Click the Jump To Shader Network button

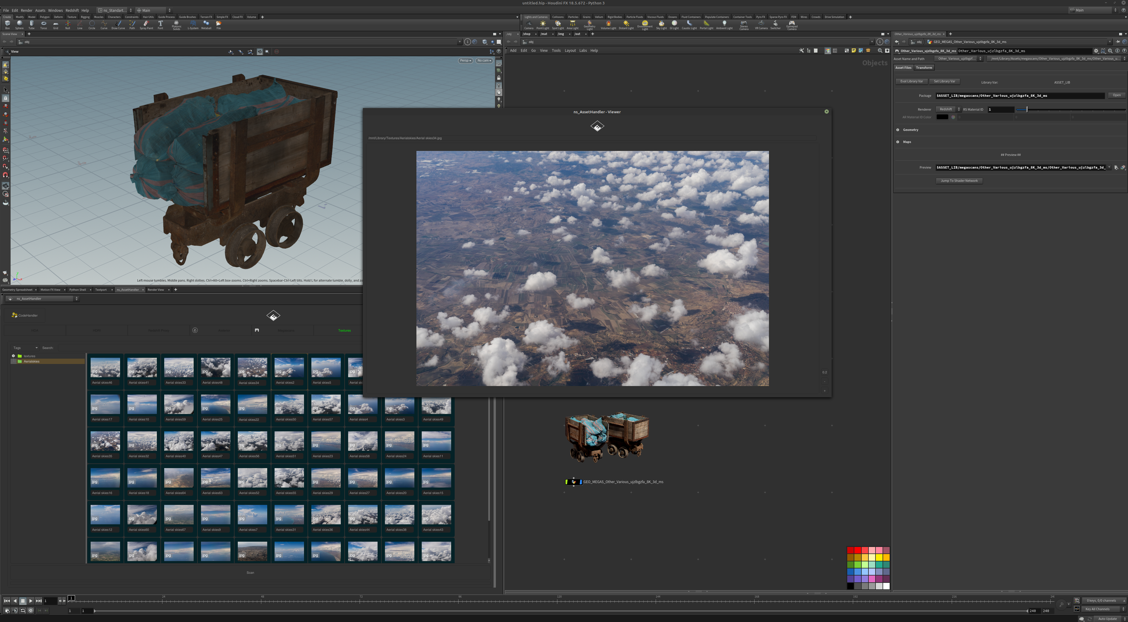coord(959,181)
